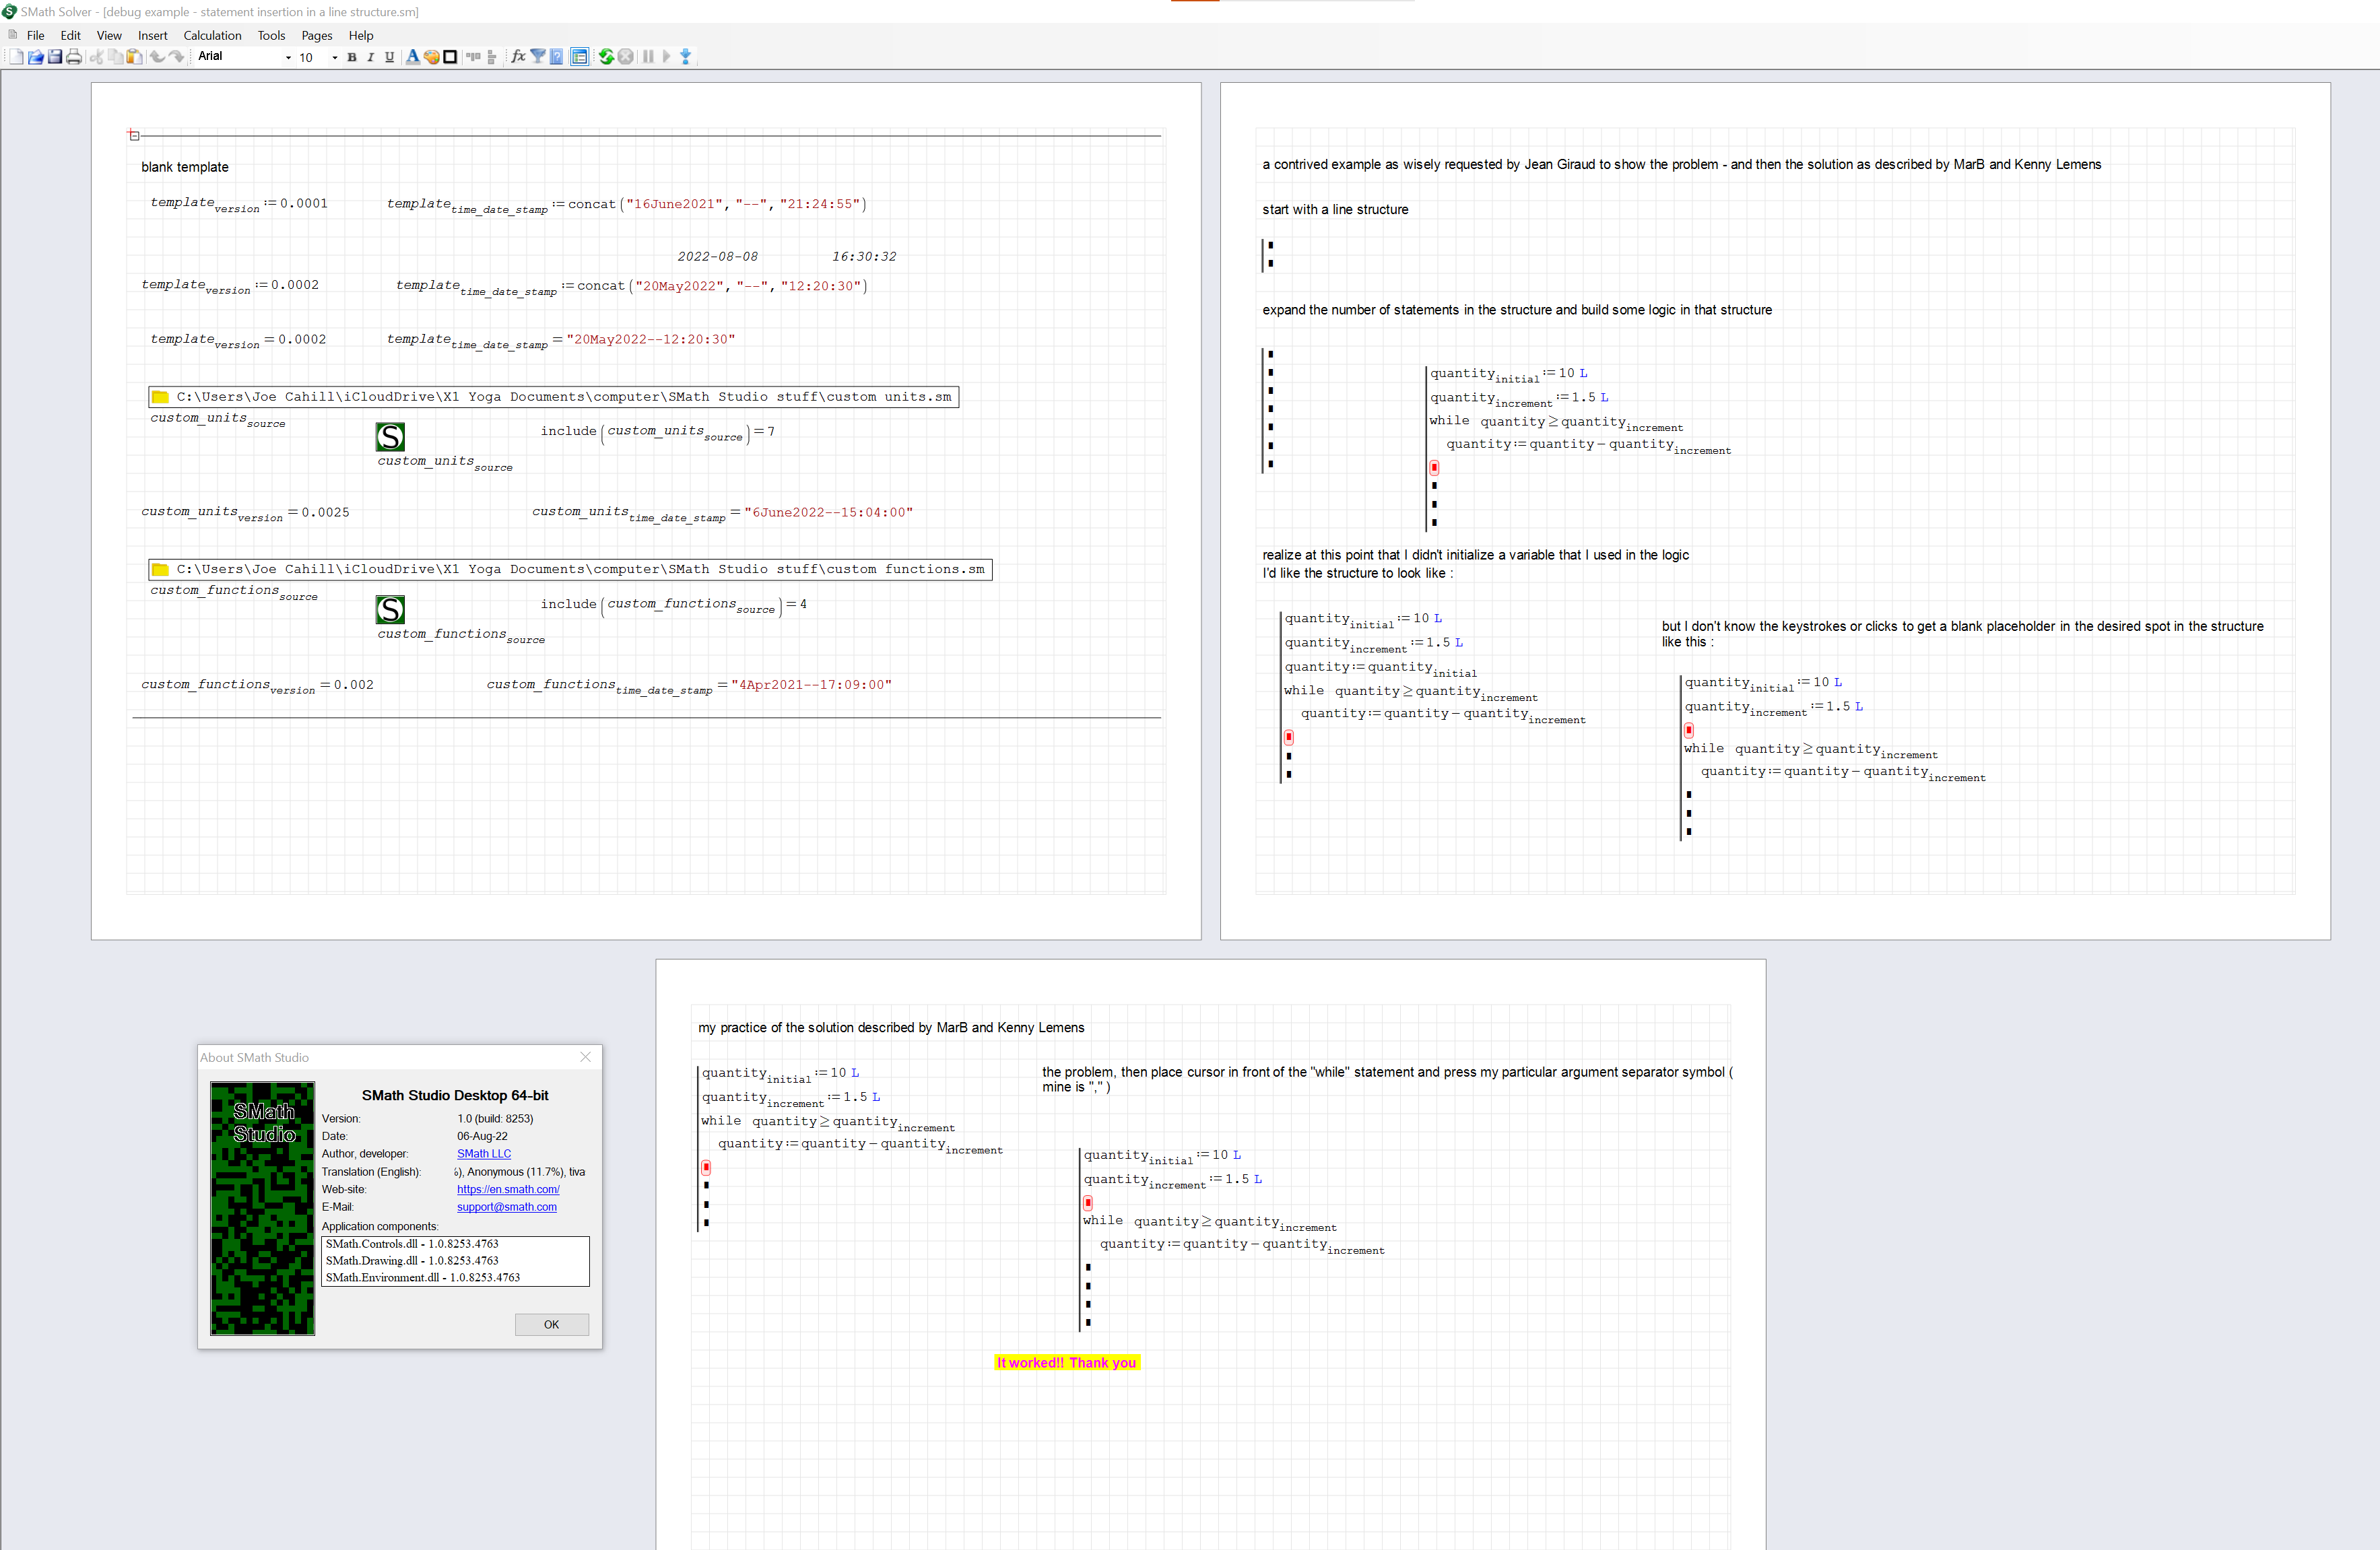Viewport: 2380px width, 1550px height.
Task: Recalculate the worksheet with the green refresh icon
Action: coord(607,57)
